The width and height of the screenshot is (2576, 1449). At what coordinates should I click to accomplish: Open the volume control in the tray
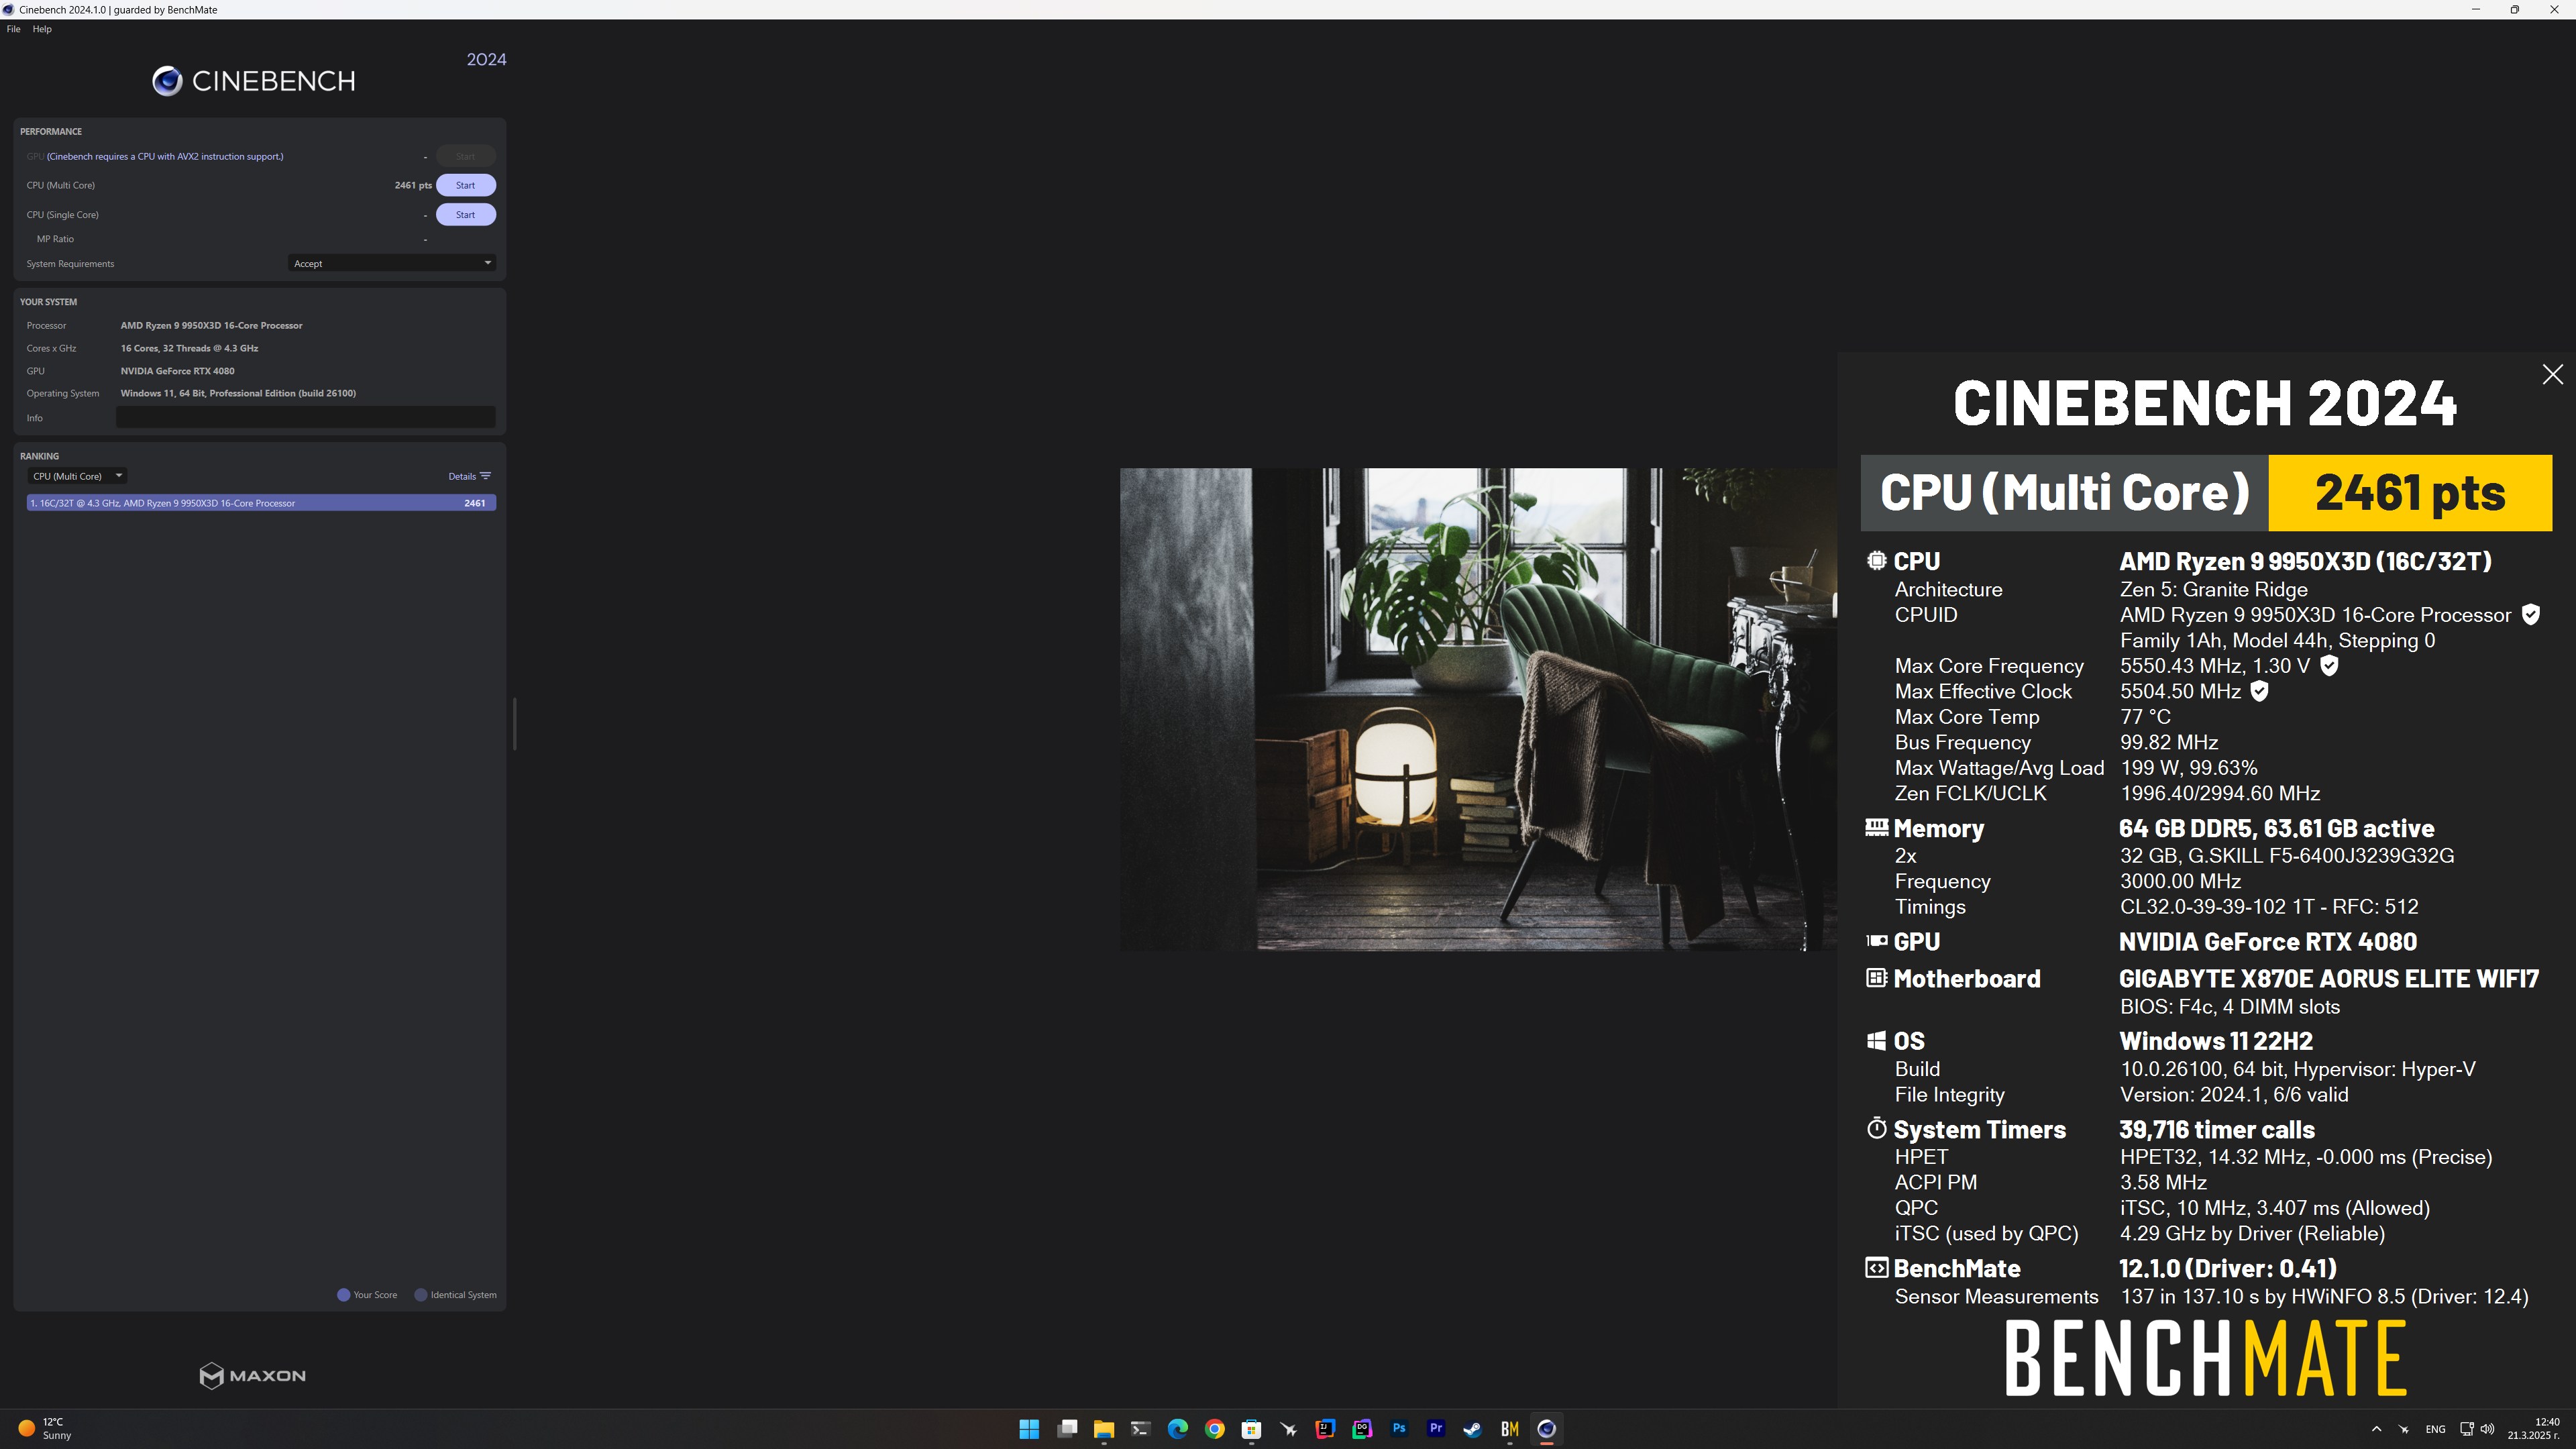pos(2487,1429)
